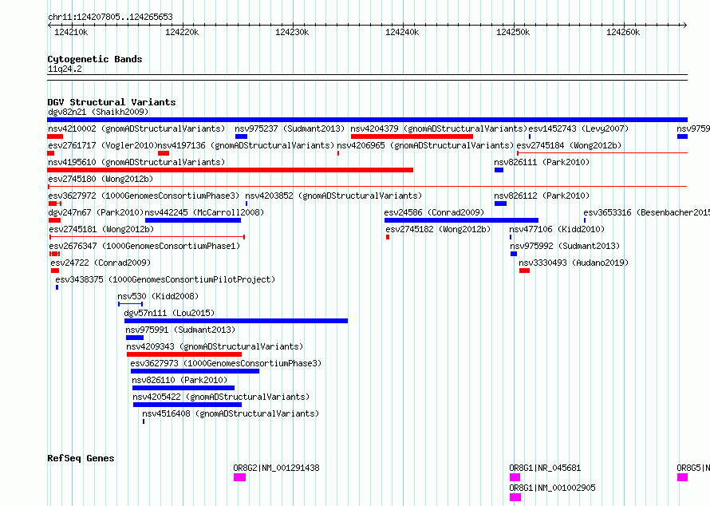Open dgv247n67 (Park2010) label

[x=96, y=212]
